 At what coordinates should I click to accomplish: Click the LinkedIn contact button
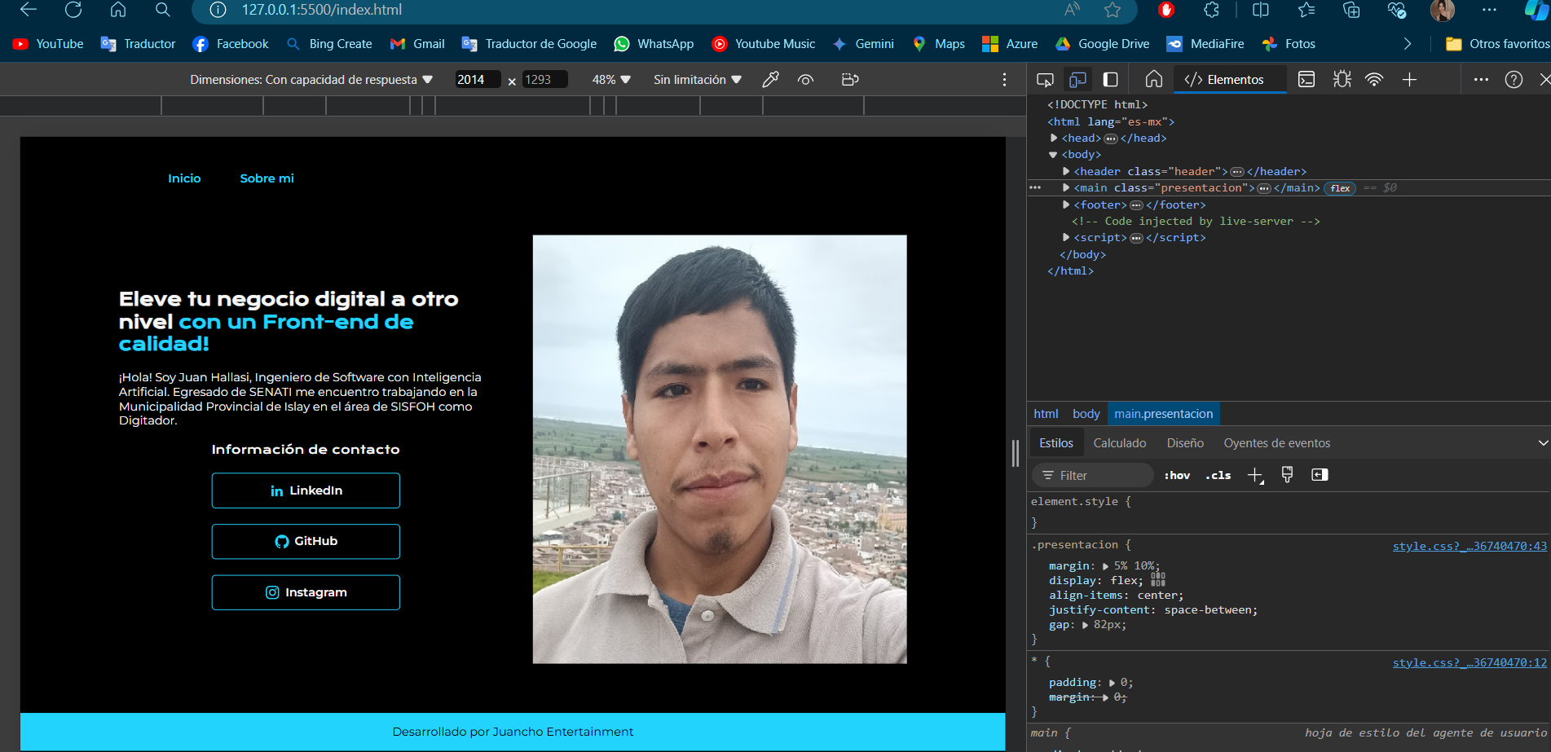[x=306, y=490]
